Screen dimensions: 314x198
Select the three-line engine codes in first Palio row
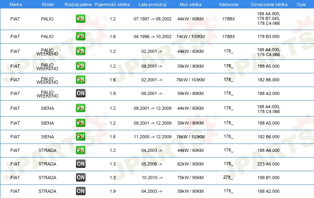click(x=269, y=18)
